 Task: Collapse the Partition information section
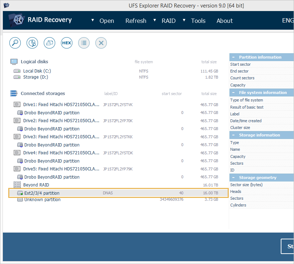pos(233,57)
